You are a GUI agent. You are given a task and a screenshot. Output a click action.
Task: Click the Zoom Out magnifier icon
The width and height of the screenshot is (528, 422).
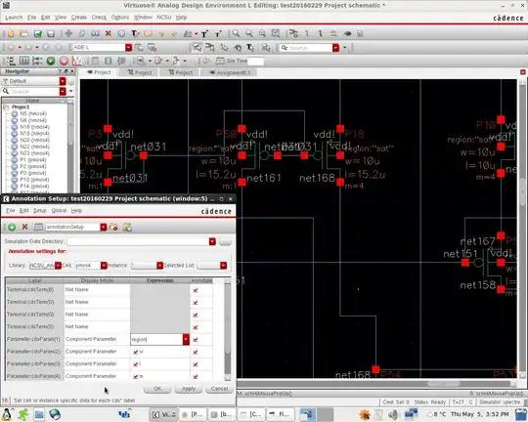[249, 33]
